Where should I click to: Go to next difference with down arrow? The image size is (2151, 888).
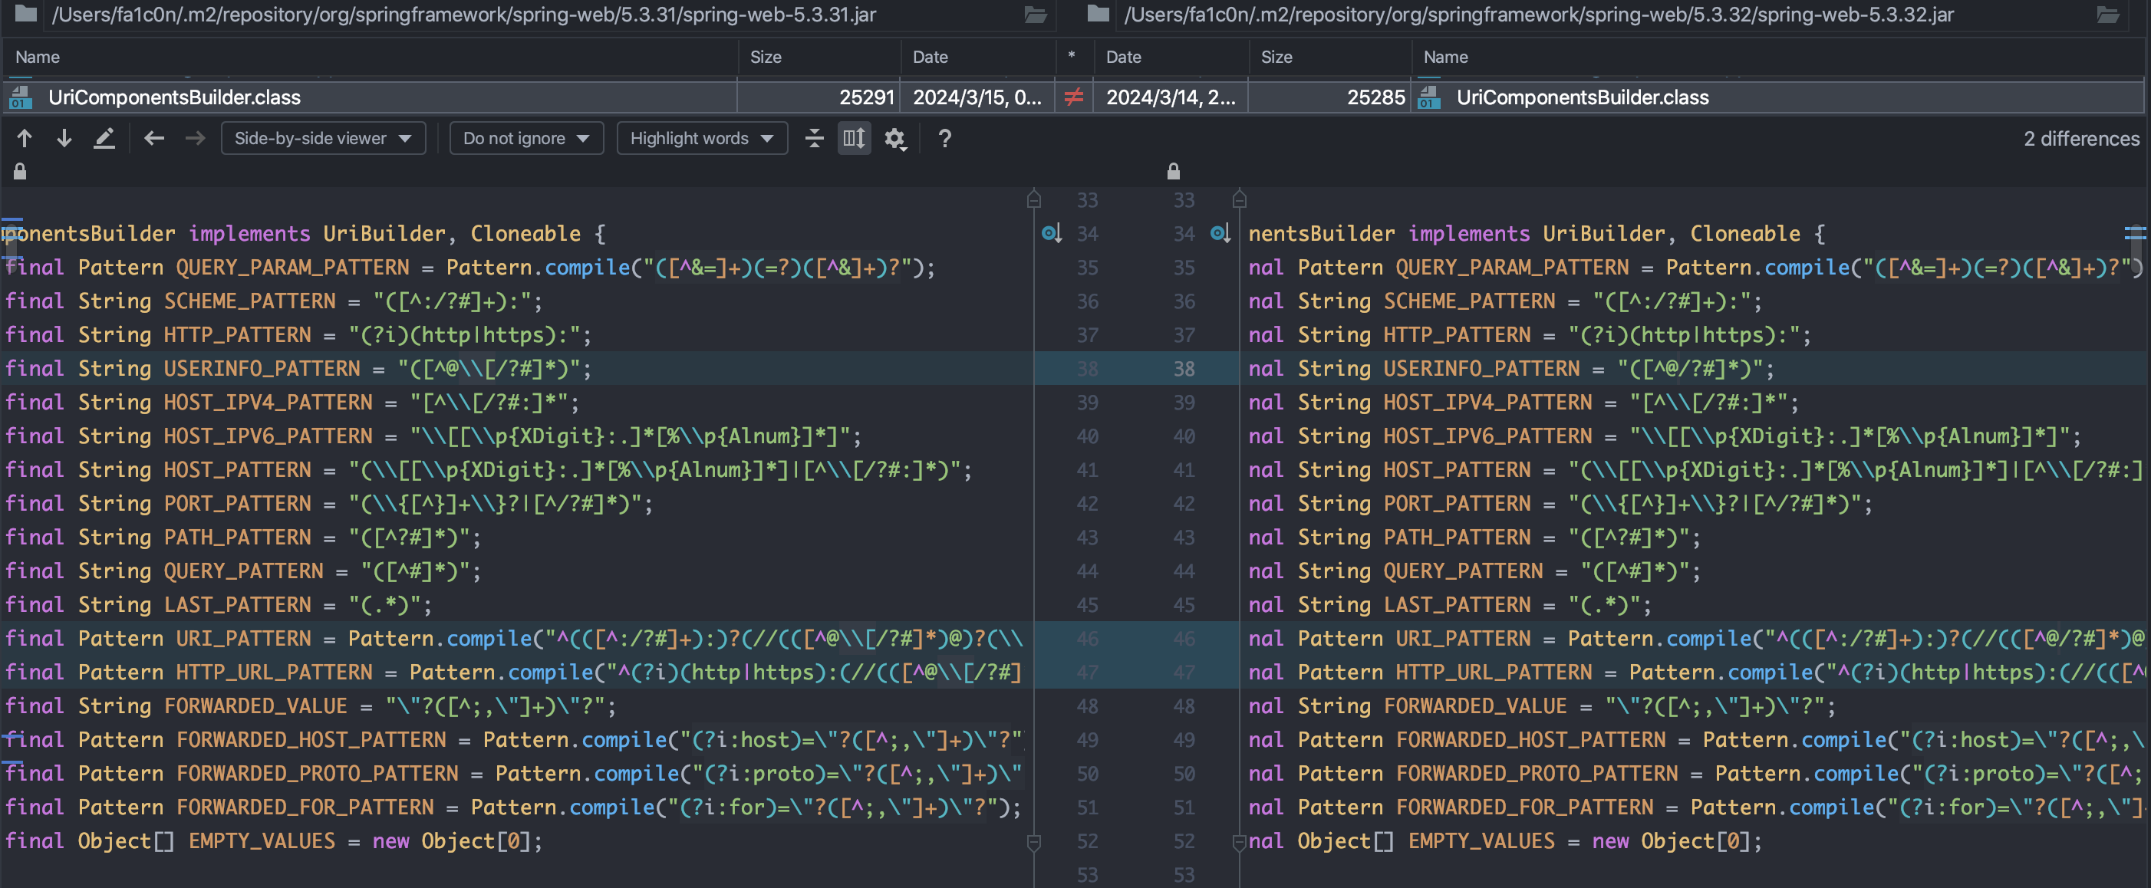tap(64, 139)
